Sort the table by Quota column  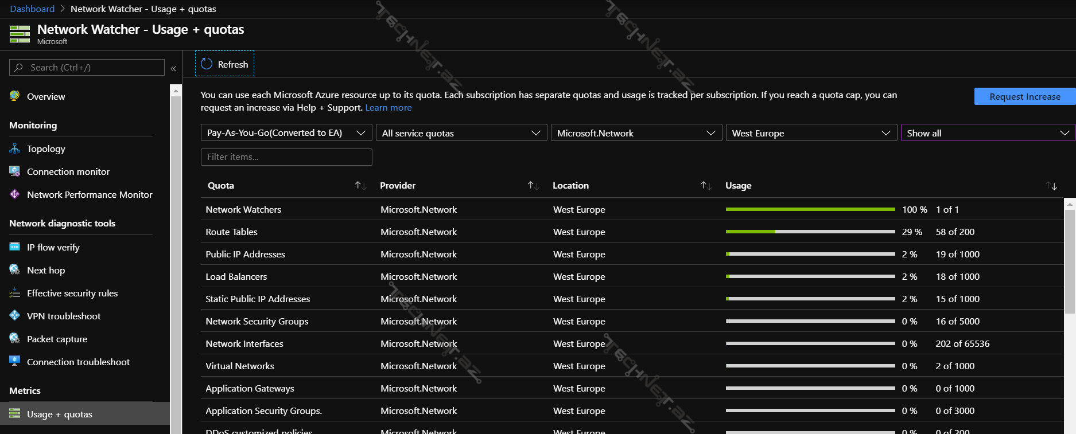pos(360,186)
